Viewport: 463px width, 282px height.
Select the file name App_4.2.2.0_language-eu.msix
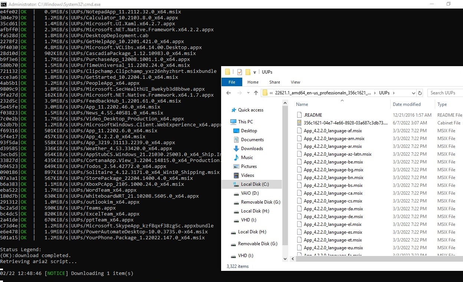pos(333,248)
